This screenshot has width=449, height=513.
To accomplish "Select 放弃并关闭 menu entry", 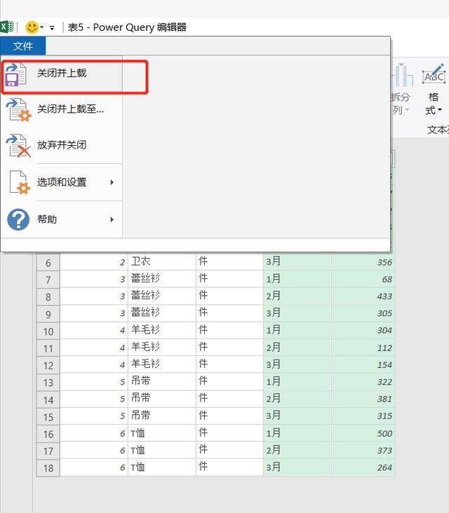I will coord(62,144).
